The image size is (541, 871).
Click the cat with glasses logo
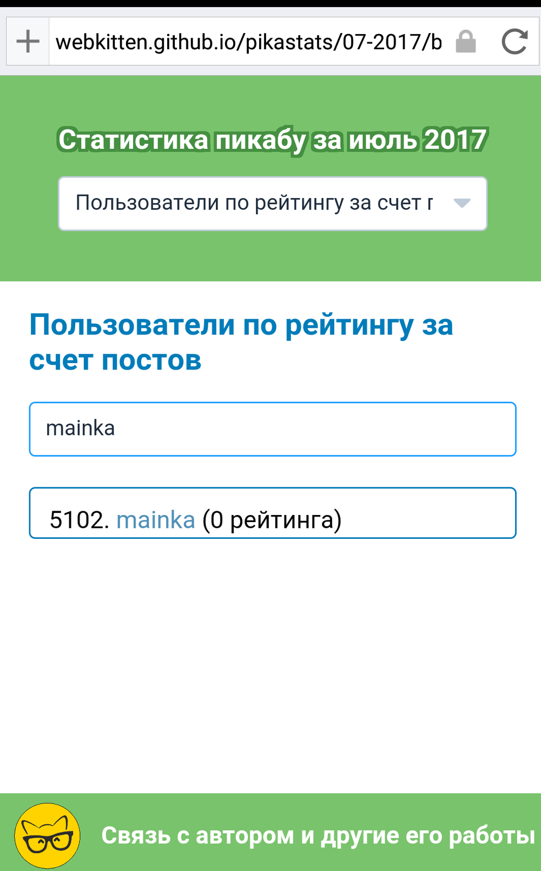[47, 836]
